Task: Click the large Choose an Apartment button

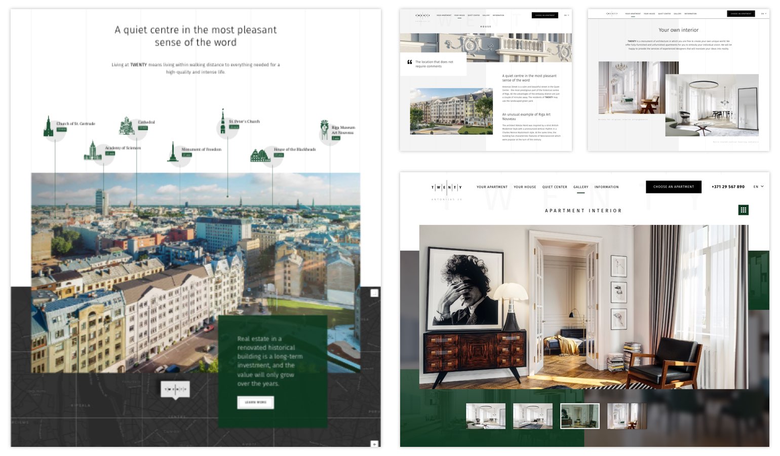Action: [673, 187]
